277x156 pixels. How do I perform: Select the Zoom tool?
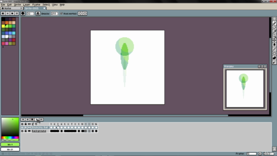pyautogui.click(x=274, y=36)
